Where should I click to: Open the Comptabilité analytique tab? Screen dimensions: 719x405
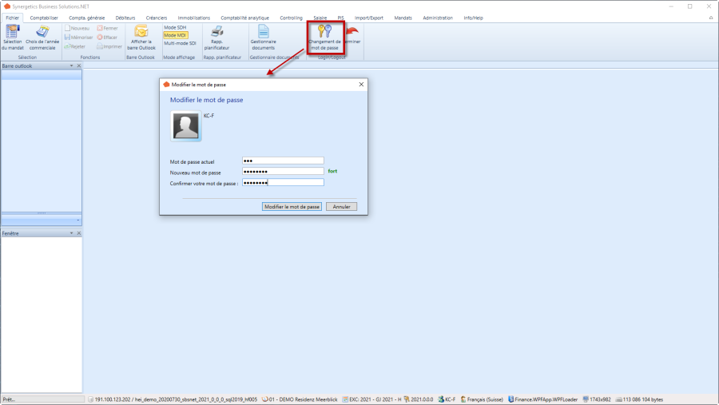(x=245, y=18)
